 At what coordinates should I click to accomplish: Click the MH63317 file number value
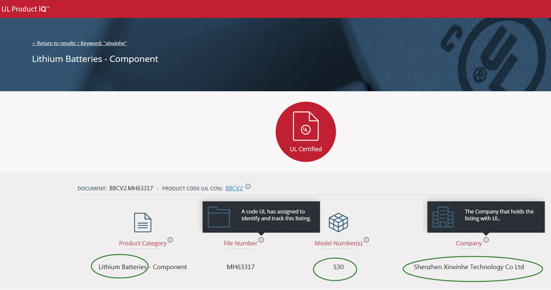point(240,267)
